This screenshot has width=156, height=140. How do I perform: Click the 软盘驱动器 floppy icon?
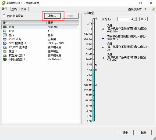click(x=5, y=56)
